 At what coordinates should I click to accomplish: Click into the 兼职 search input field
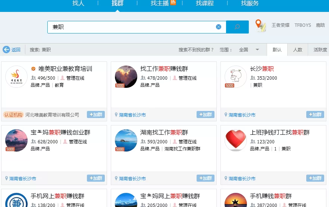click(131, 27)
